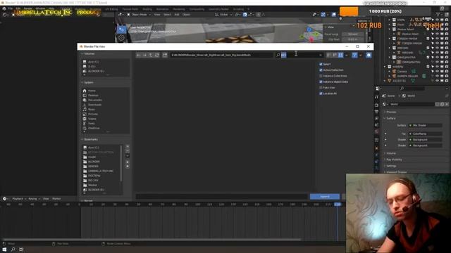Image resolution: width=451 pixels, height=253 pixels.
Task: Open the Playback menu in timeline
Action: 19,198
